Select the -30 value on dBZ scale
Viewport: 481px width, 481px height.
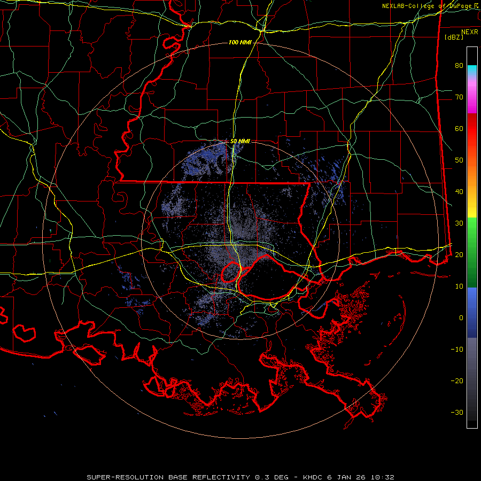[457, 412]
